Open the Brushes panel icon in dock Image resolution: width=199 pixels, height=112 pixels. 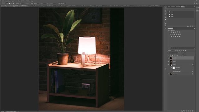[165, 23]
